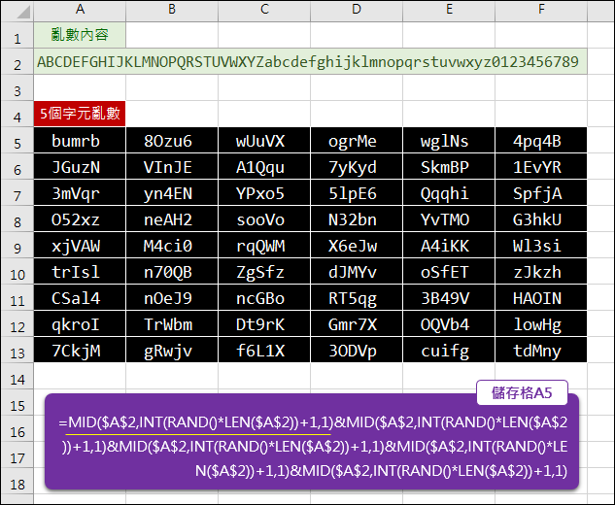
Task: Click cell containing 3mVqr
Action: (80, 192)
